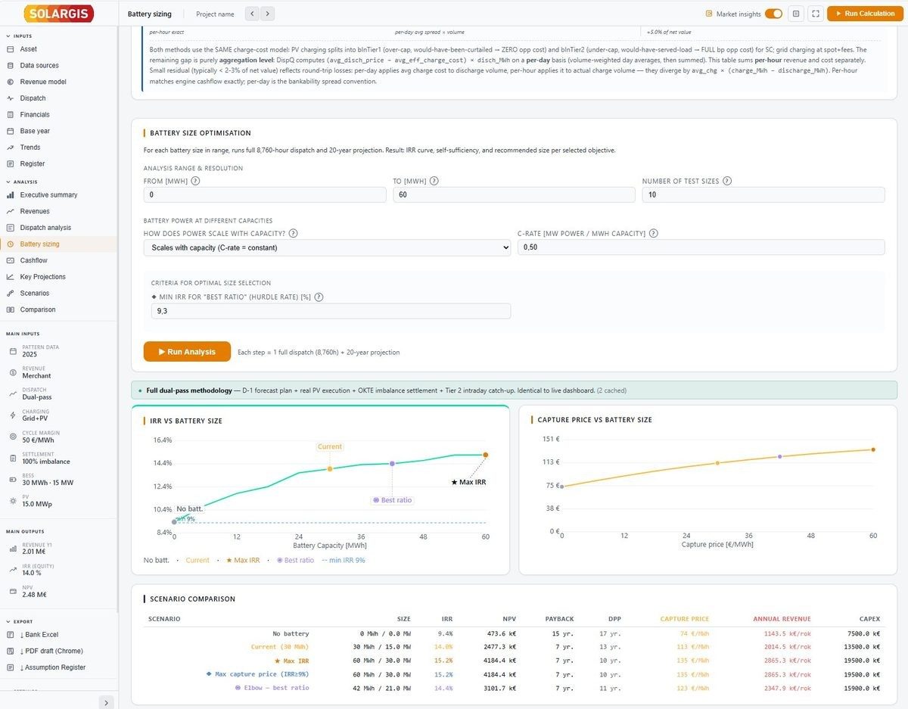Click the Max IRR point on IRR chart
This screenshot has height=709, width=908.
486,455
